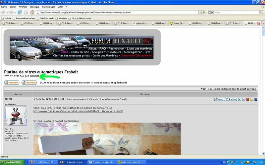Click 'Connexion/Déconnexion' in banner
Image resolution: width=265 pixels, height=165 pixels.
click(x=136, y=55)
